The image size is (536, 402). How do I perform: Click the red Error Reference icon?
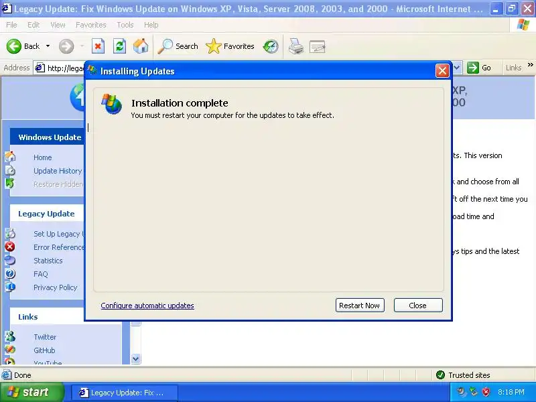pyautogui.click(x=10, y=247)
